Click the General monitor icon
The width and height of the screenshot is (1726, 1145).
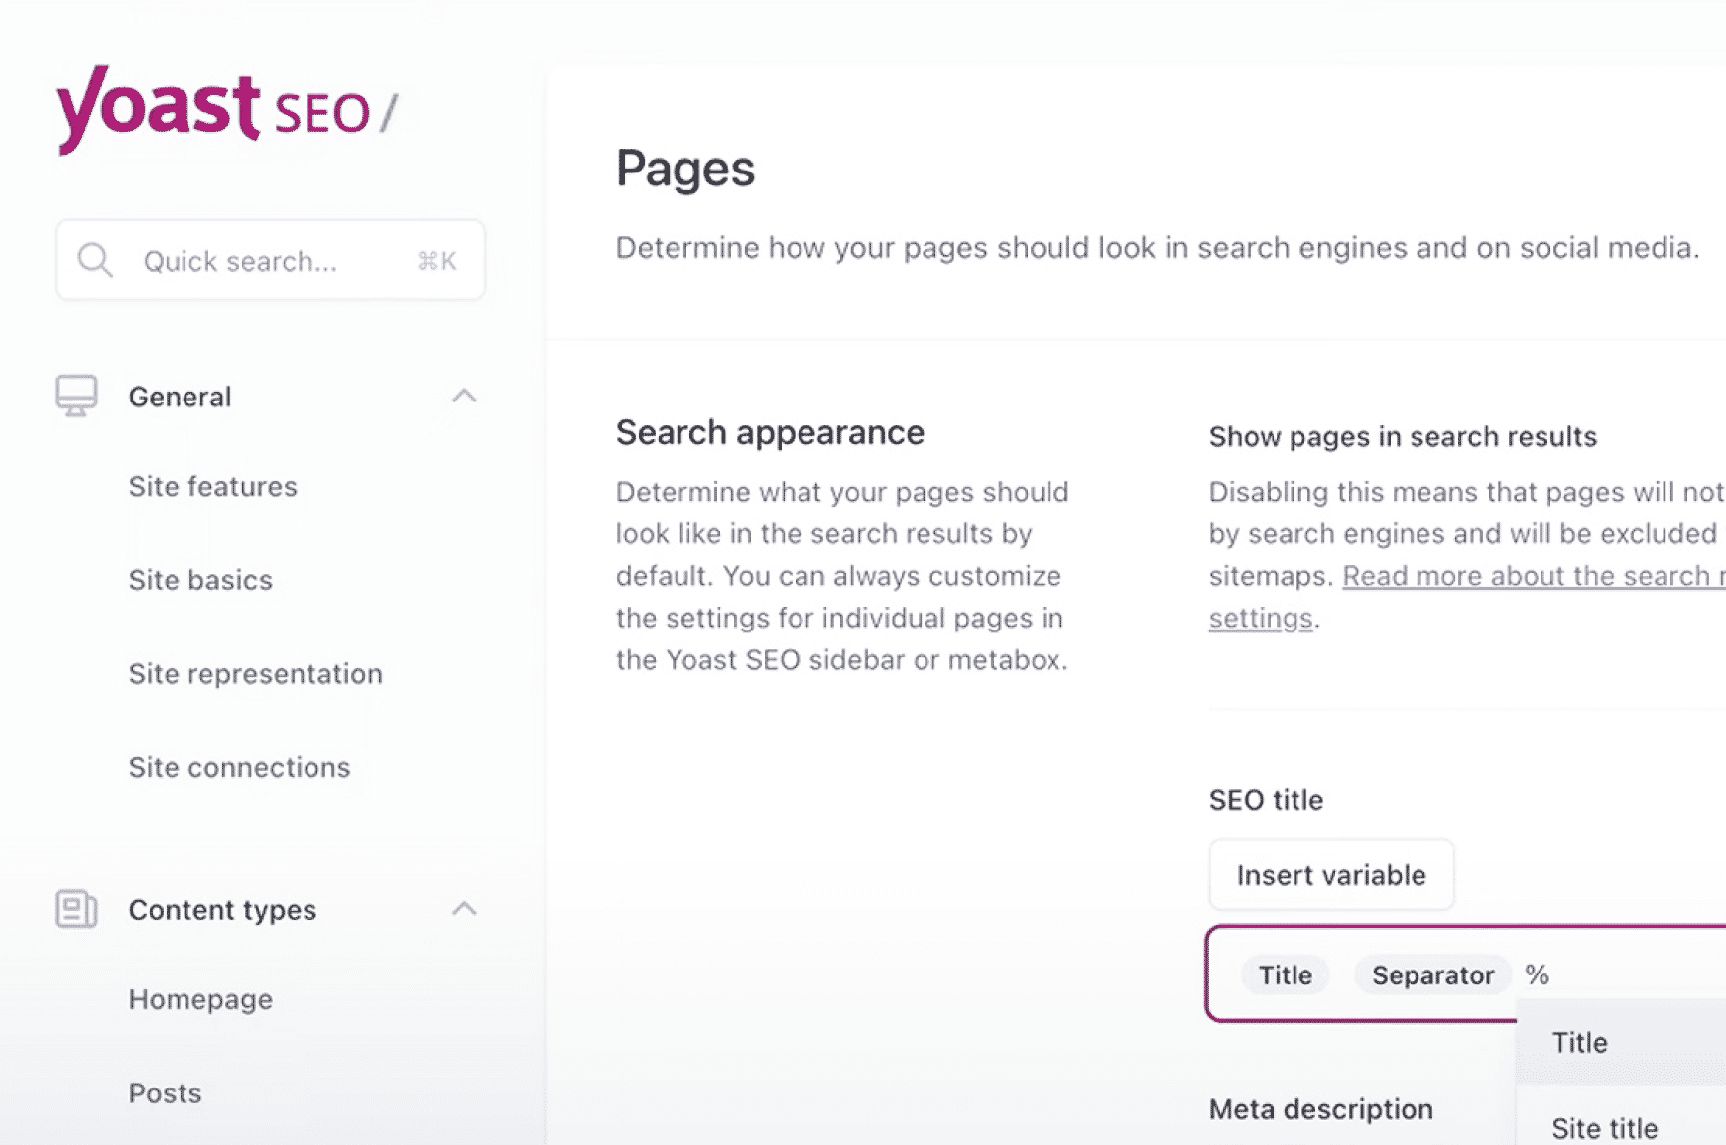tap(76, 397)
